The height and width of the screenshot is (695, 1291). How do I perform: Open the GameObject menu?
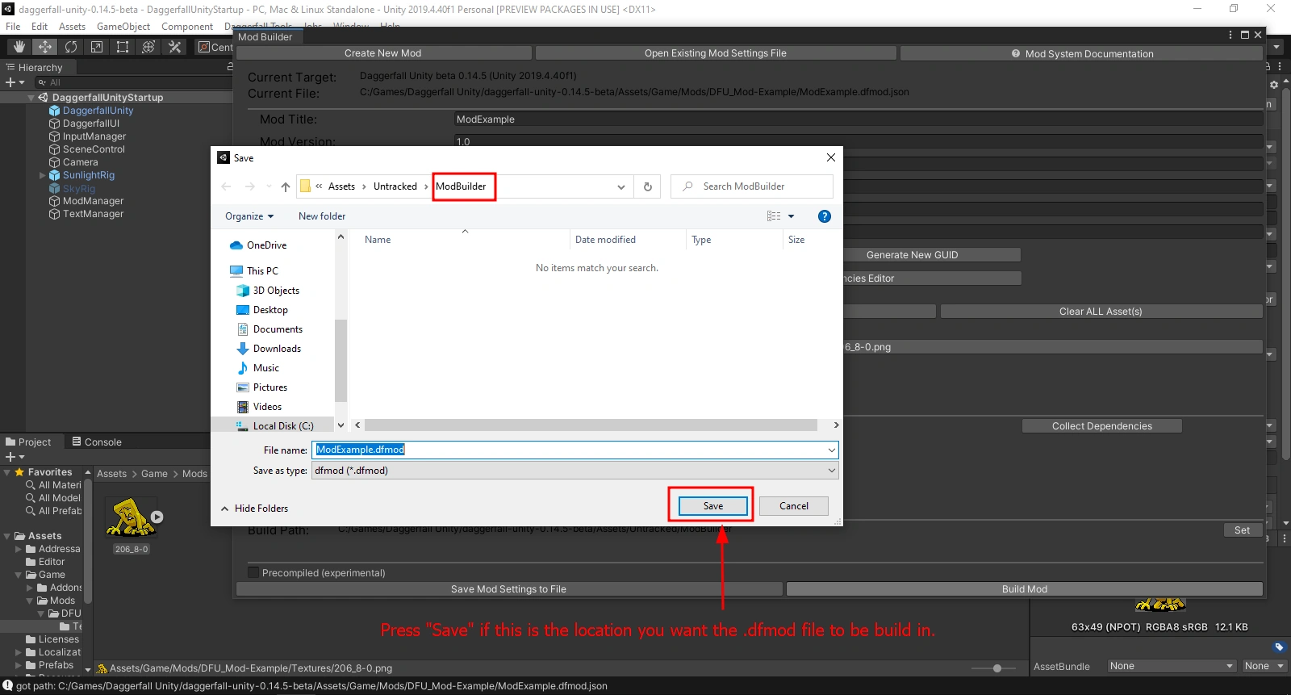pyautogui.click(x=123, y=27)
